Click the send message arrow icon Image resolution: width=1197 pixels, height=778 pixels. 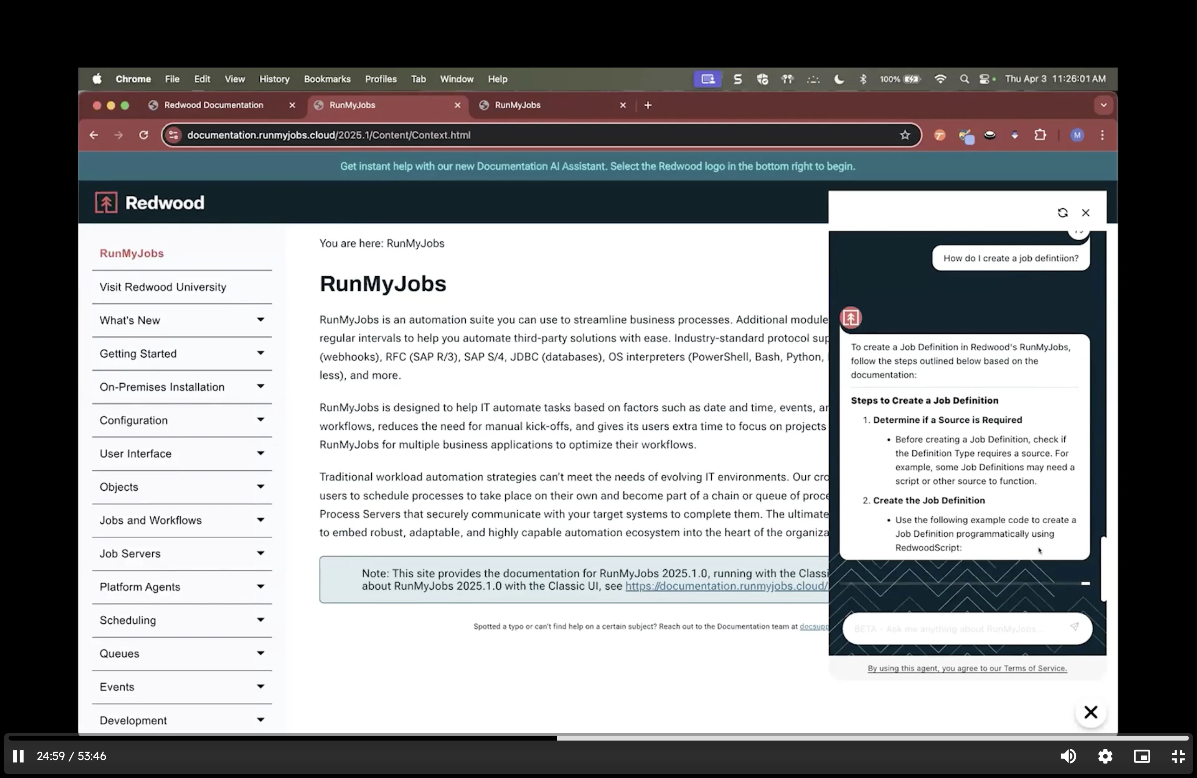pos(1074,627)
